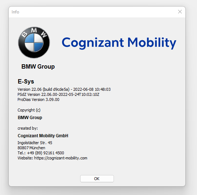197x195 pixels.
Task: Click the BMW roundel logo
Action: pos(34,42)
